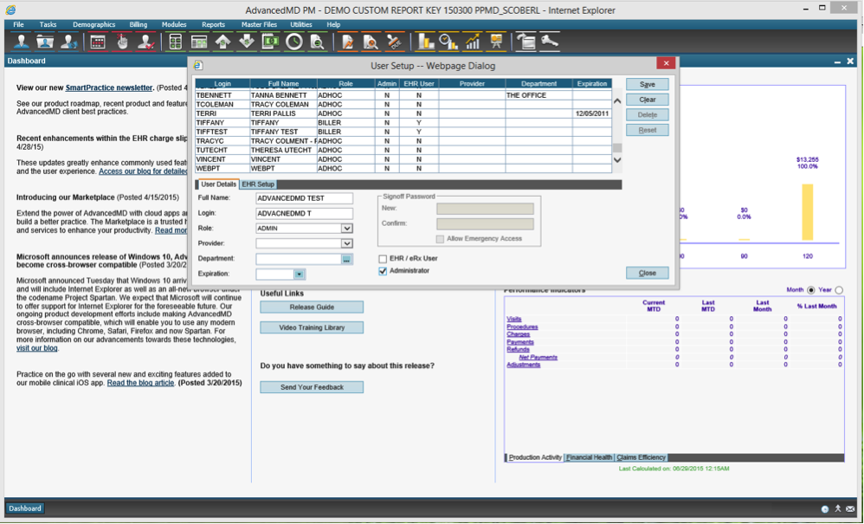Screen dimensions: 864x524
Task: Tick the Allow Emergency Access checkbox
Action: coord(440,239)
